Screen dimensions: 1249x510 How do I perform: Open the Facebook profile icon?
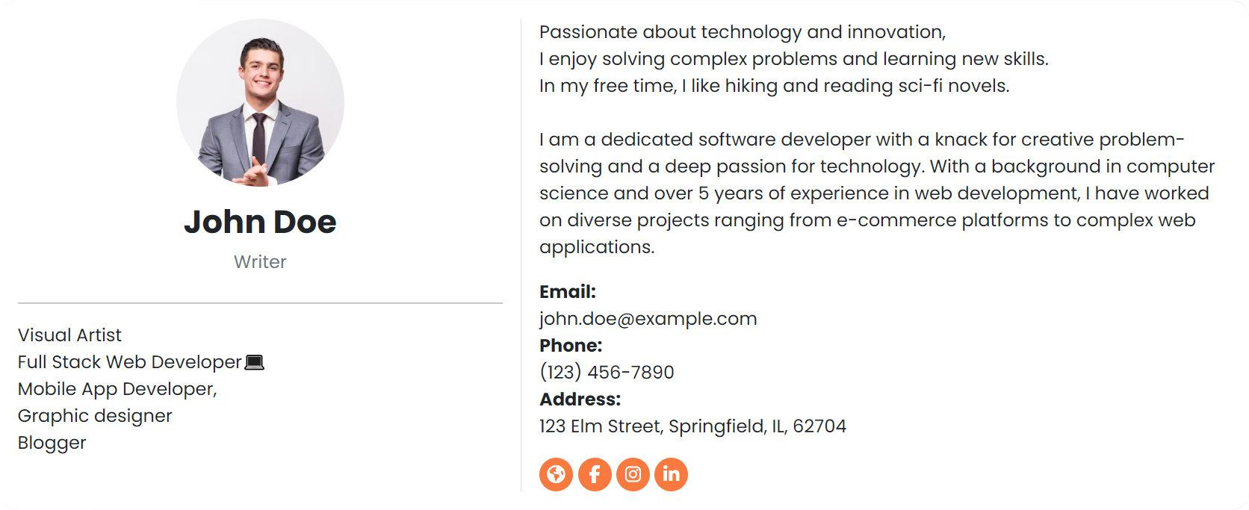click(x=595, y=474)
